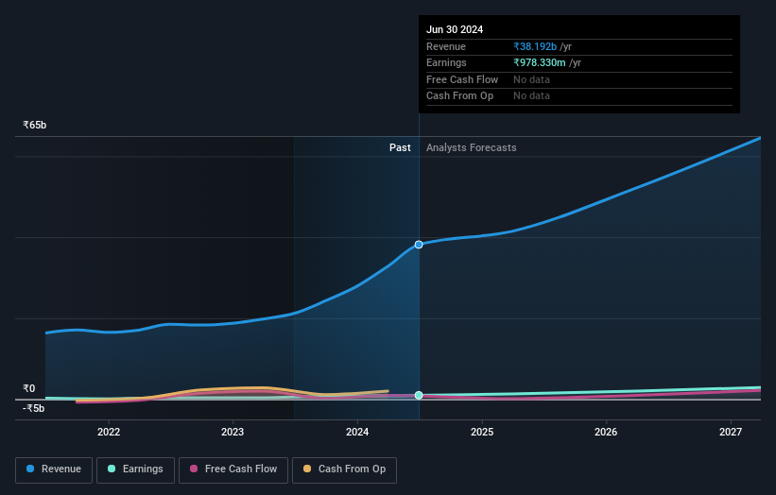776x495 pixels.
Task: Select the revenue data point at Jun 30 2024
Action: tap(419, 245)
